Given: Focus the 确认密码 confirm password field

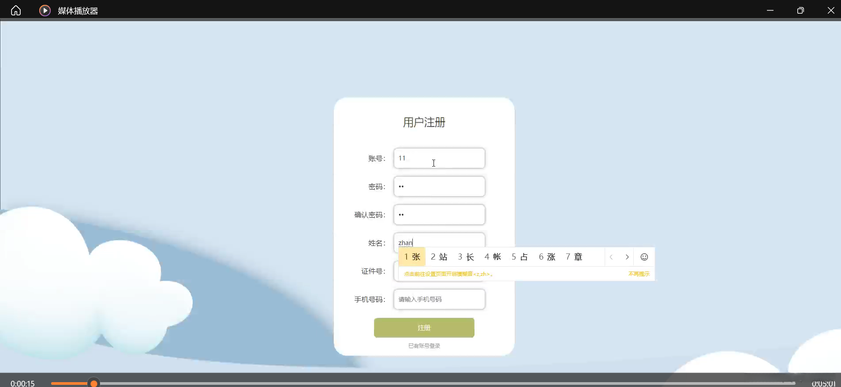Looking at the screenshot, I should pos(439,215).
